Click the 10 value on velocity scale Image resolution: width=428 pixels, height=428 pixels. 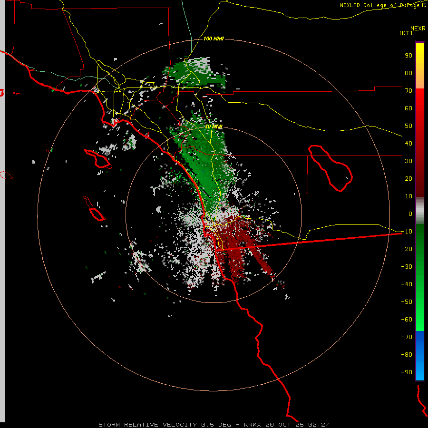point(409,196)
